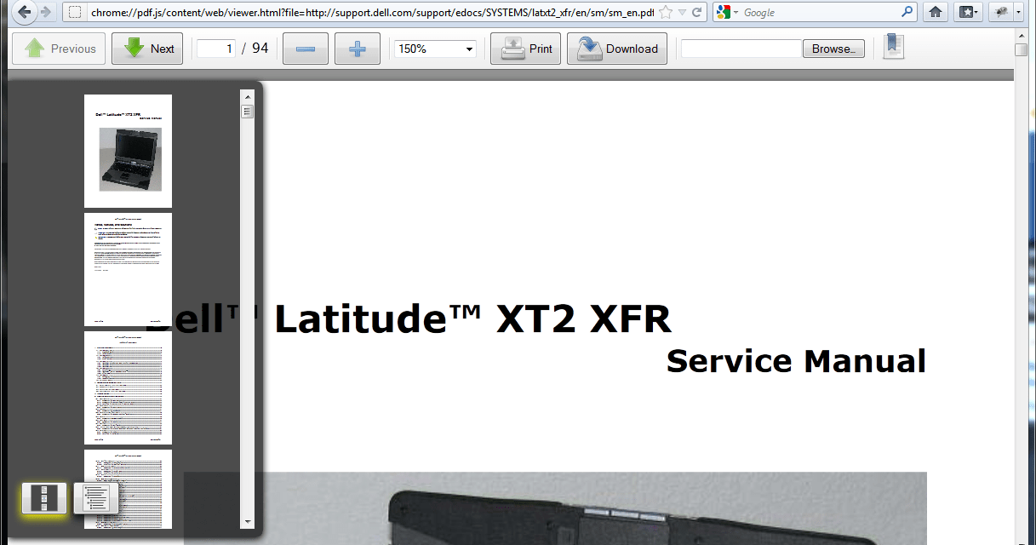This screenshot has height=545, width=1036.
Task: Open the 150% zoom level dropdown
Action: [434, 49]
